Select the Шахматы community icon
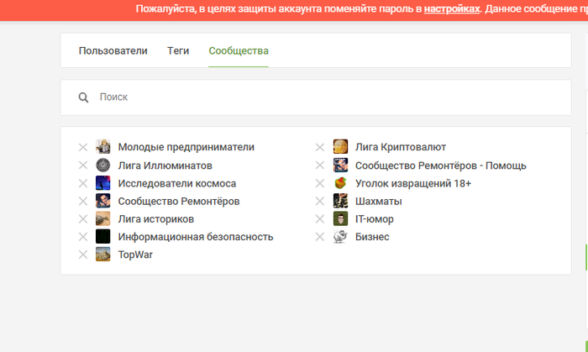The height and width of the screenshot is (352, 588). pyautogui.click(x=340, y=202)
